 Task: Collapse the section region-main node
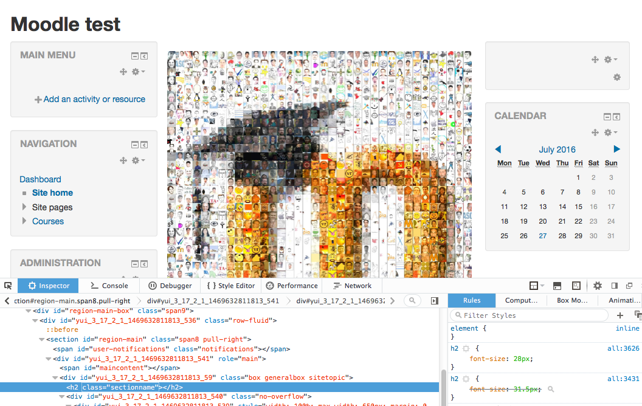(x=41, y=339)
